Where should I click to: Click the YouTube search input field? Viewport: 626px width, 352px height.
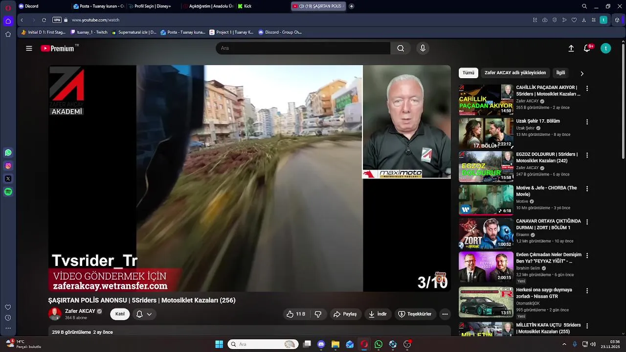(x=303, y=48)
